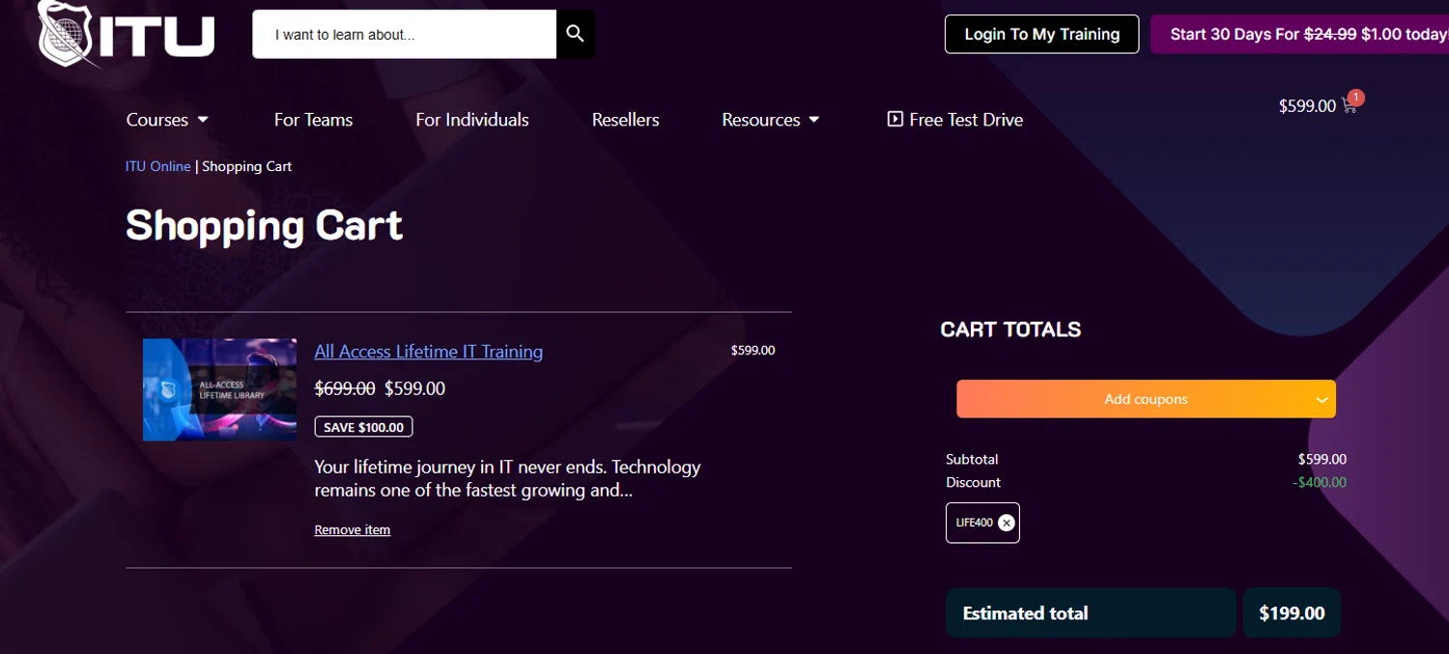
Task: Click the Login To My Training button
Action: [x=1041, y=34]
